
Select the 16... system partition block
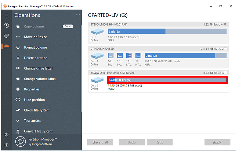[x=120, y=56]
